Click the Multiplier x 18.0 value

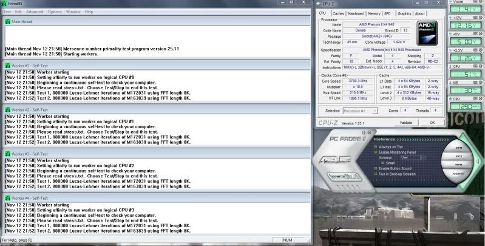pyautogui.click(x=358, y=87)
